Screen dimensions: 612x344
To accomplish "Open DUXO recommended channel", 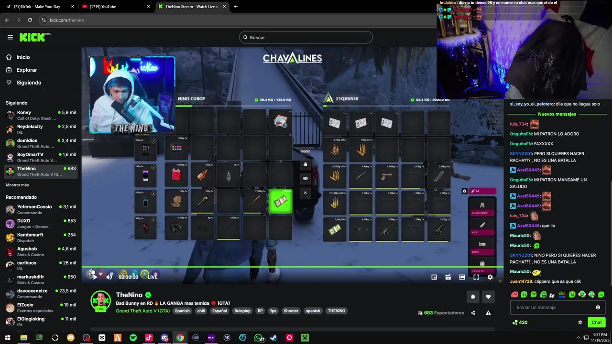I will point(41,224).
